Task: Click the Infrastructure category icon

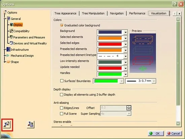Action: point(8,49)
